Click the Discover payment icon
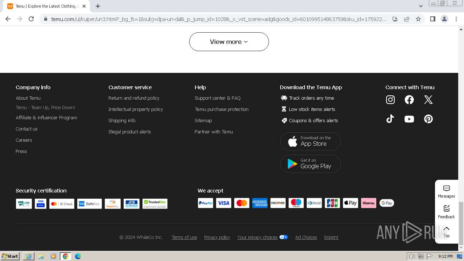Image resolution: width=464 pixels, height=261 pixels. tap(278, 203)
